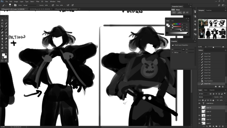Hide the CHAPTER 10 text layer
The height and width of the screenshot is (128, 227).
tap(199, 103)
